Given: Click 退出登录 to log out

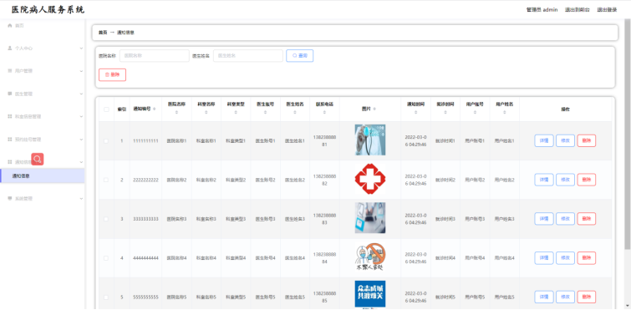Looking at the screenshot, I should tap(607, 10).
